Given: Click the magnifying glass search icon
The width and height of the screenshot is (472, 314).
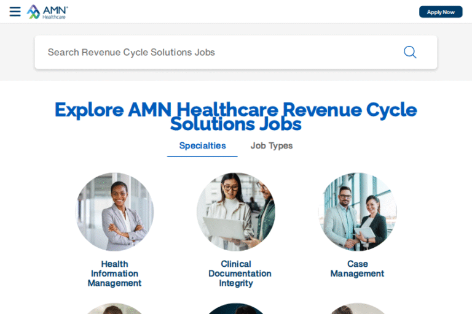Looking at the screenshot, I should 410,52.
